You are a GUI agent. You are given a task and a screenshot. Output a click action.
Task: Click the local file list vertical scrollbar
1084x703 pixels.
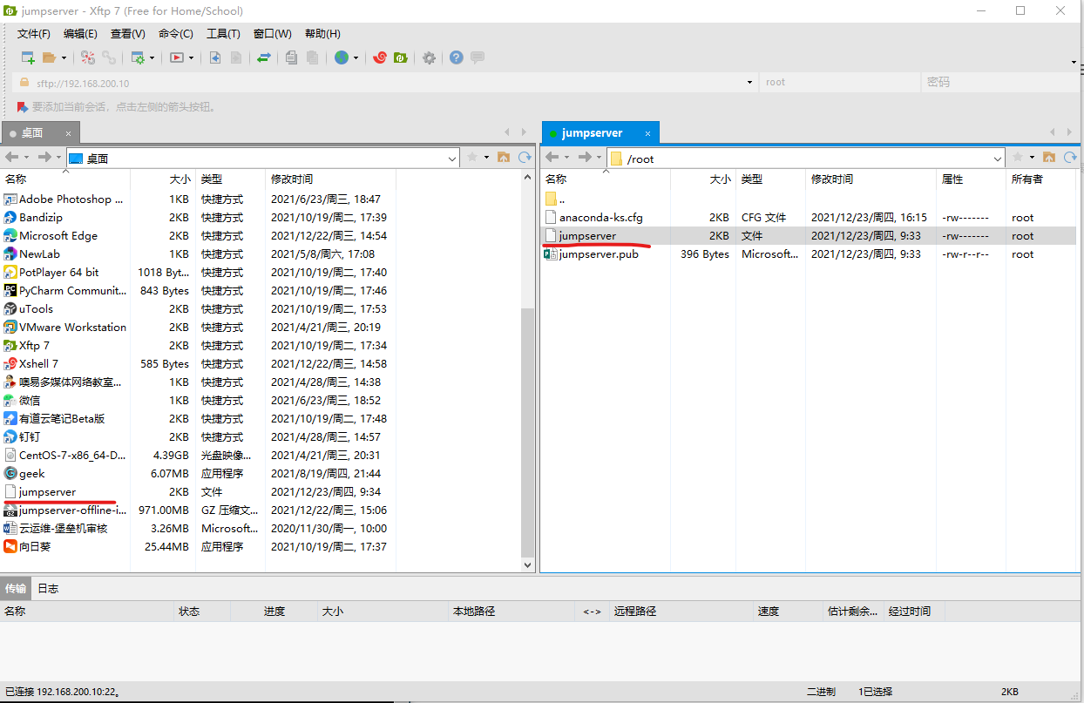click(526, 432)
